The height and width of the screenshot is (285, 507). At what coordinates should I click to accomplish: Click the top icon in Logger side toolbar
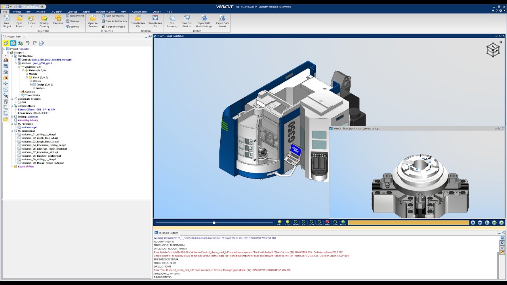click(502, 238)
